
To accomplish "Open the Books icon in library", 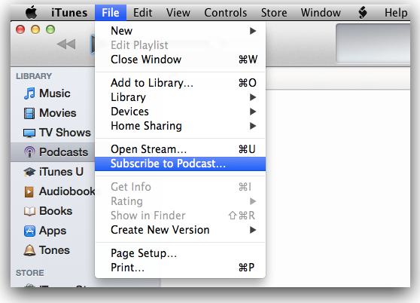I will pyautogui.click(x=29, y=211).
